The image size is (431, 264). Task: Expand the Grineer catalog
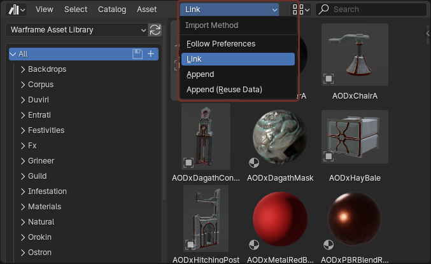click(x=23, y=161)
